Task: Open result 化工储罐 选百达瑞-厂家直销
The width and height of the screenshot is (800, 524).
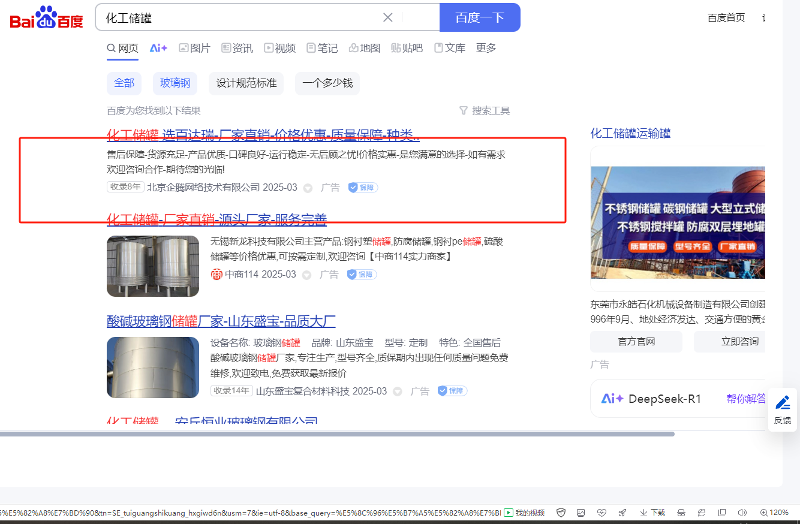Action: click(x=263, y=134)
